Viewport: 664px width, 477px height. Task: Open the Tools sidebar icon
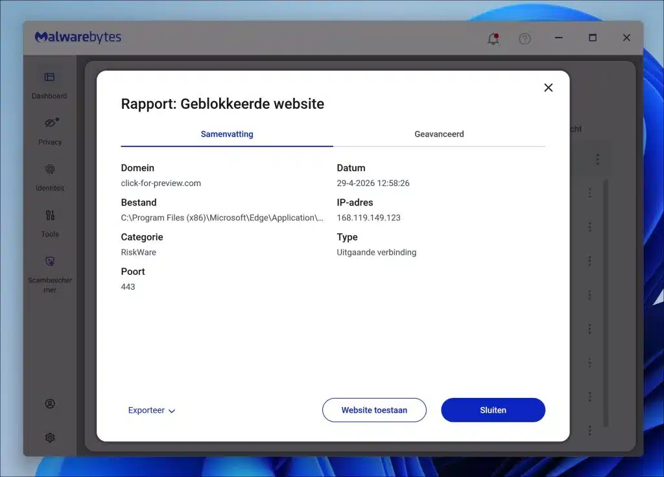(50, 215)
